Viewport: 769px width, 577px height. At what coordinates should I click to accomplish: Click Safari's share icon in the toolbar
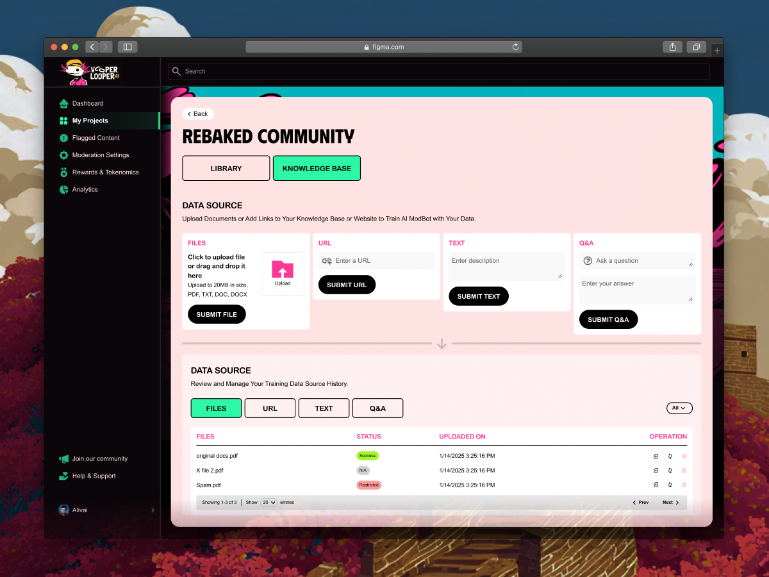coord(672,47)
